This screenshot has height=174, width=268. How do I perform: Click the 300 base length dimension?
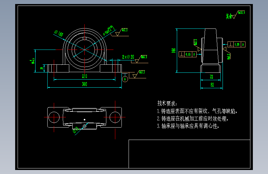pyautogui.click(x=84, y=84)
